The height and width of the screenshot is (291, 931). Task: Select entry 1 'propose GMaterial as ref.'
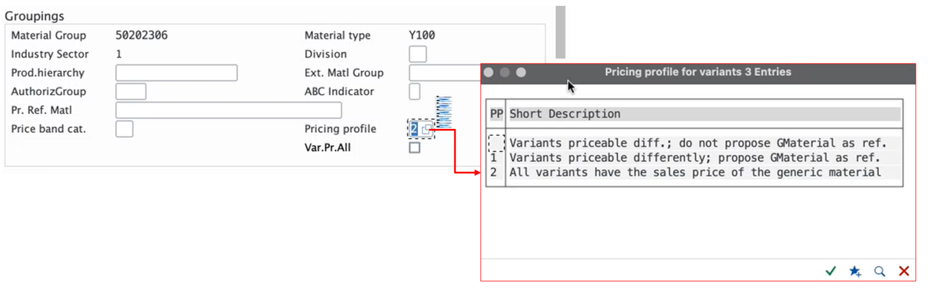click(695, 158)
